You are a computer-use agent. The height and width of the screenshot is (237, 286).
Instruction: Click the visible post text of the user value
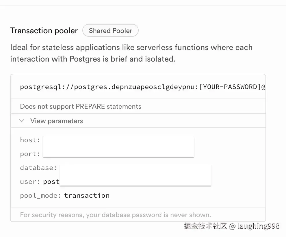51,182
